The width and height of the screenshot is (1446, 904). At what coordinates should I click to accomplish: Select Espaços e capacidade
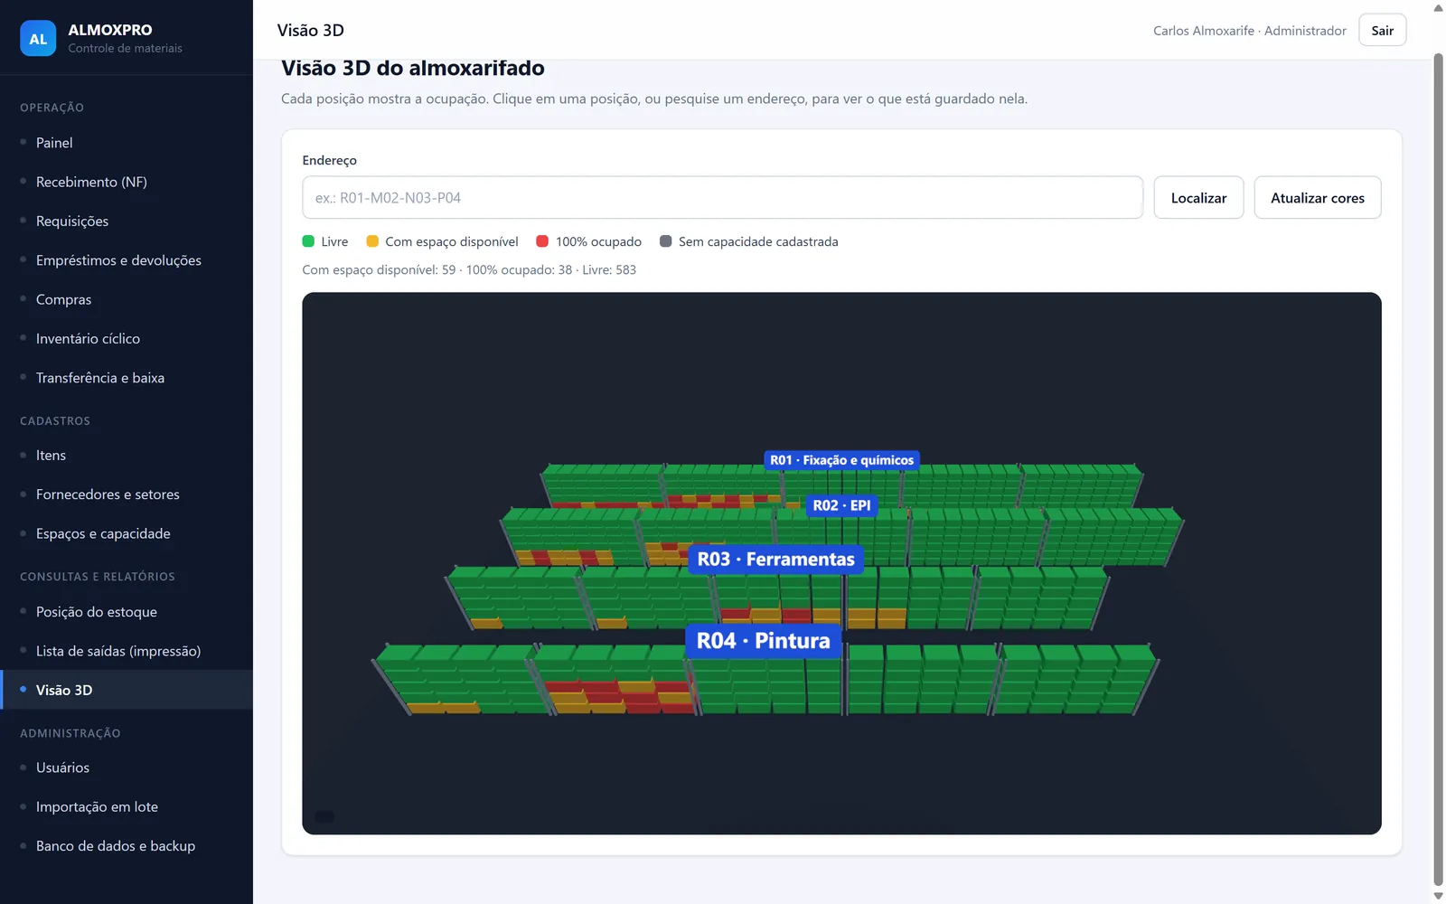click(x=103, y=533)
